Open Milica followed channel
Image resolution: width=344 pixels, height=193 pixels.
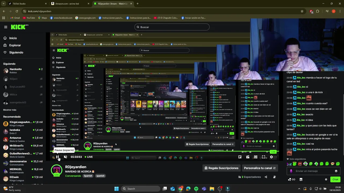click(x=23, y=95)
